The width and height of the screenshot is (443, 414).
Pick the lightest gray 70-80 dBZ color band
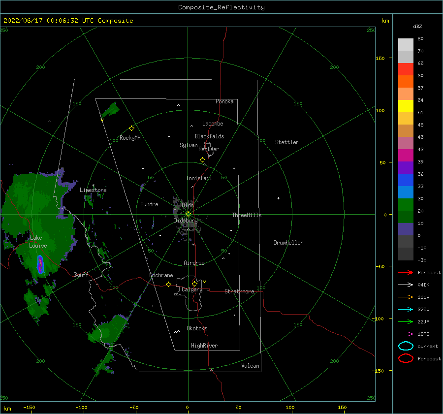[x=406, y=45]
